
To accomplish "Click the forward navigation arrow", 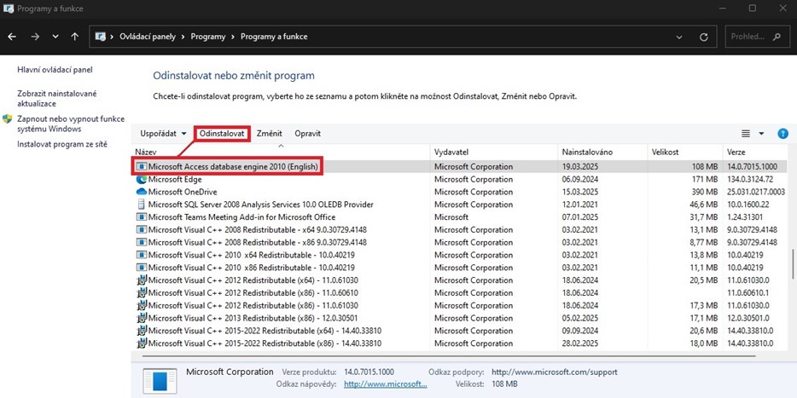I will click(x=34, y=37).
